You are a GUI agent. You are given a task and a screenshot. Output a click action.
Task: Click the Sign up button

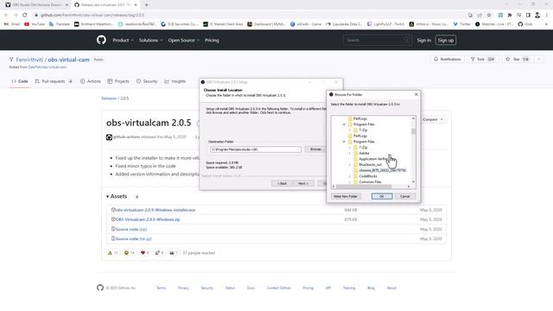coord(446,41)
